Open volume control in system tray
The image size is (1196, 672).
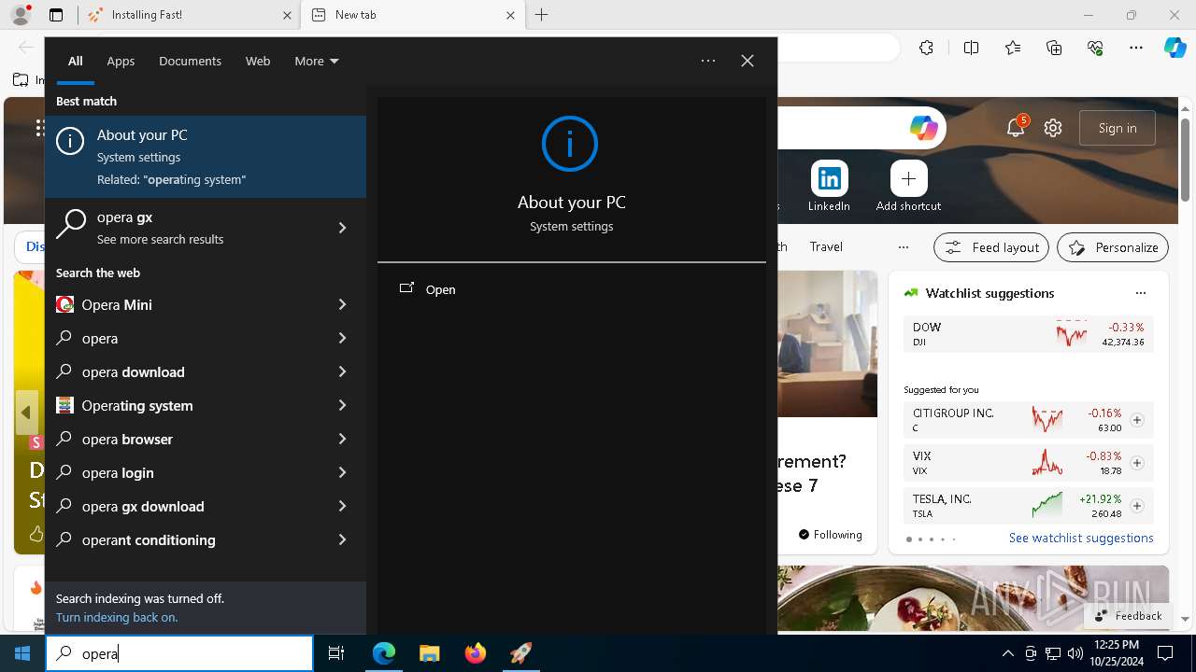[1075, 653]
